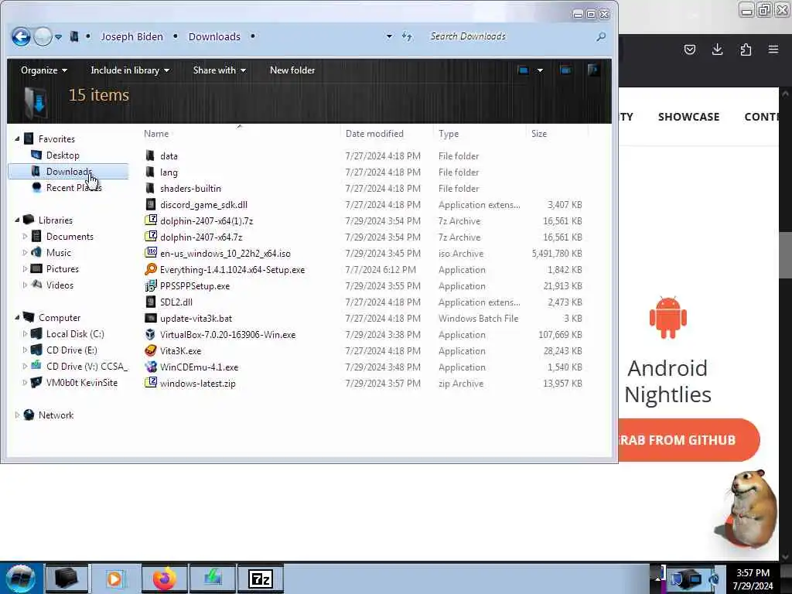Select the Vita3K.exe icon
Viewport: 792px width, 594px height.
(151, 350)
